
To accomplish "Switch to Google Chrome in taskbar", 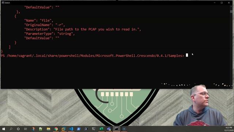I will pos(56,129).
